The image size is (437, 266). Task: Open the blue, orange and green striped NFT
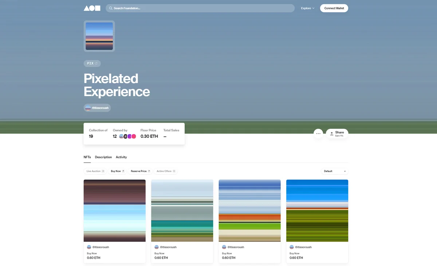tap(250, 211)
